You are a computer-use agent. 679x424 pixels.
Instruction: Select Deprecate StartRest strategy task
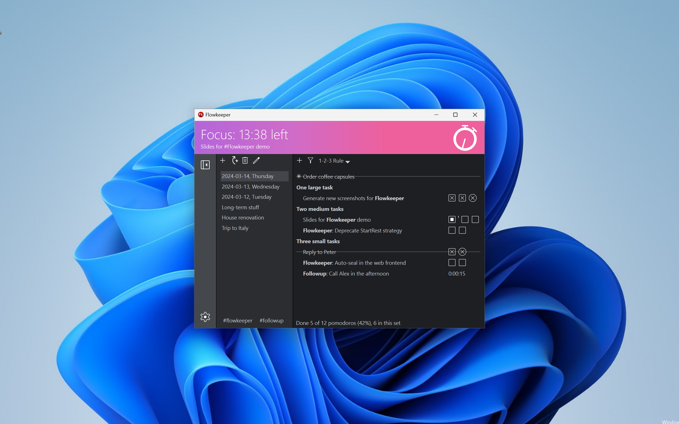point(388,230)
